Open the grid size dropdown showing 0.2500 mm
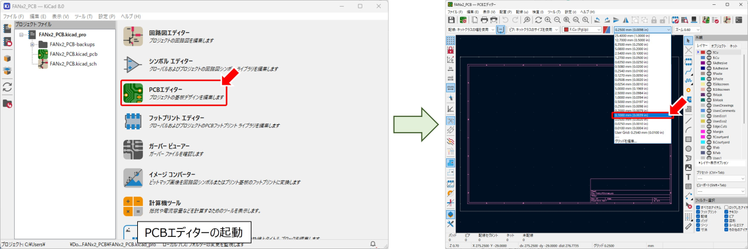This screenshot has height=249, width=748. click(x=642, y=29)
